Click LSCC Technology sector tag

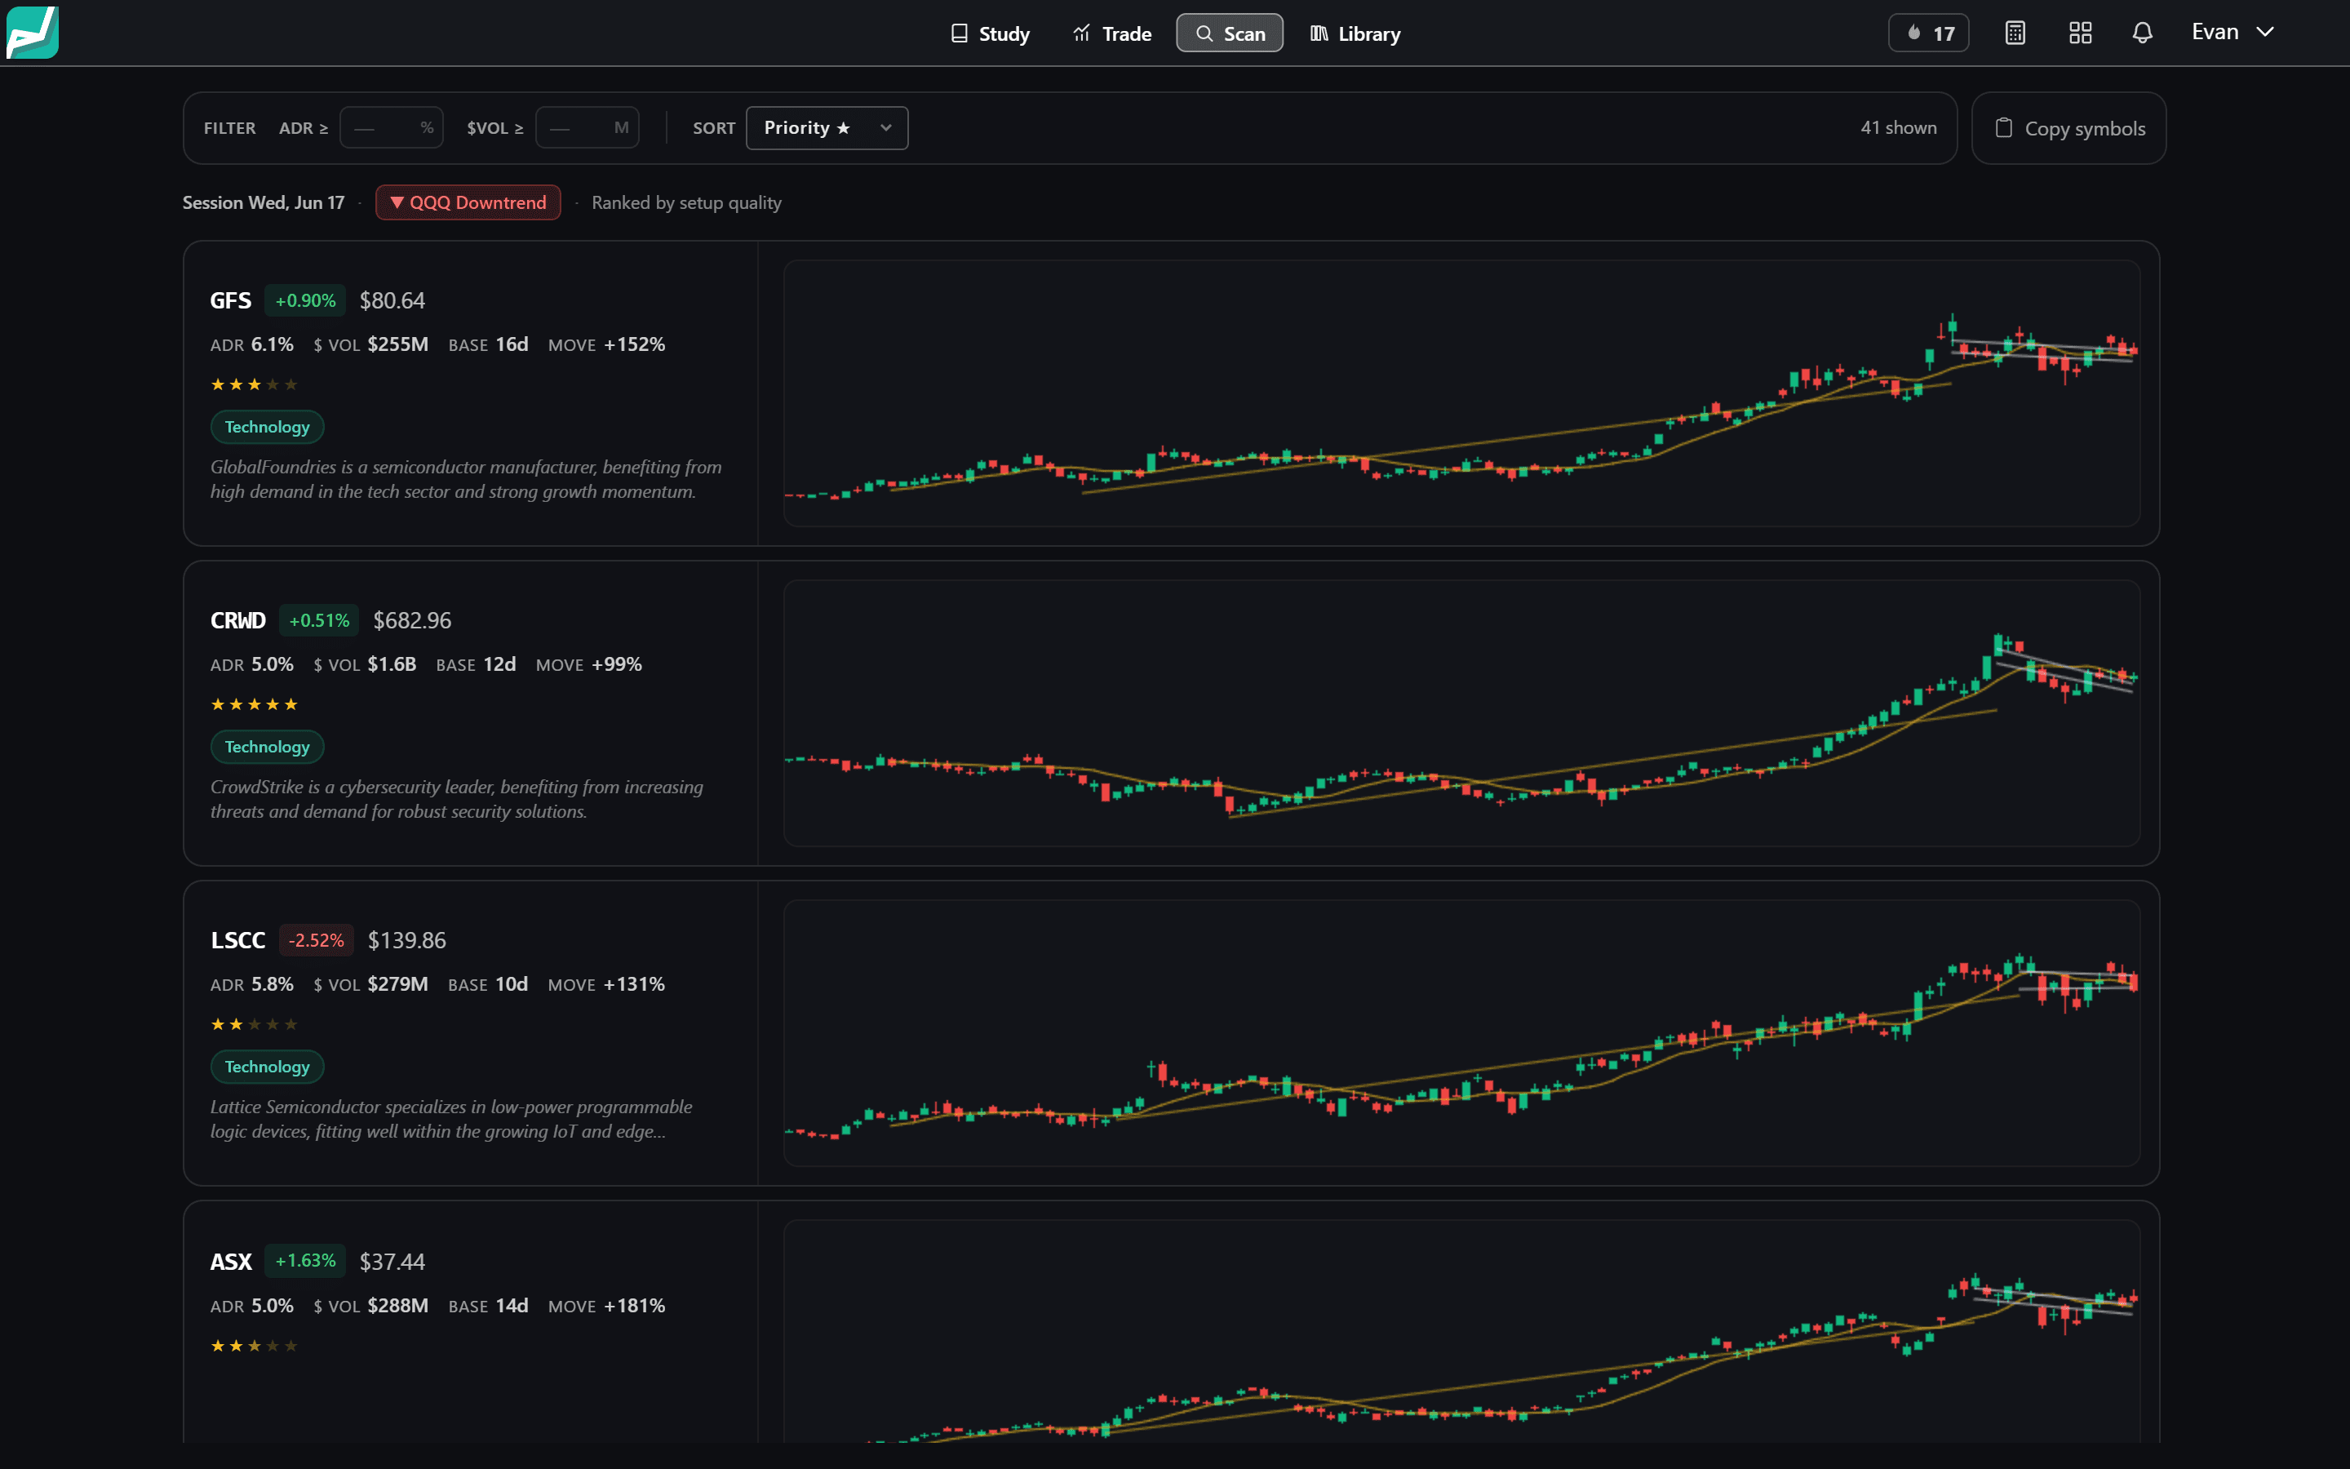[267, 1066]
